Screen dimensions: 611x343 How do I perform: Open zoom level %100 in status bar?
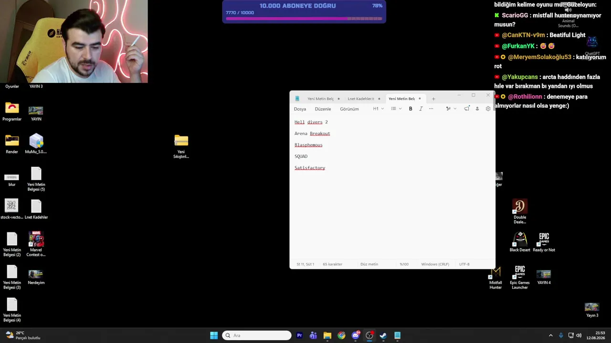pyautogui.click(x=404, y=264)
